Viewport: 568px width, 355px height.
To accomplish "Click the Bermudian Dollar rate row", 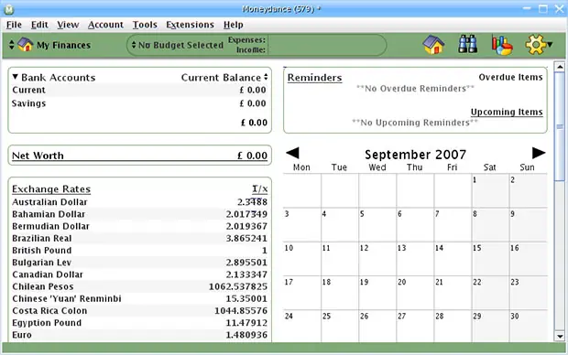I will coord(139,226).
